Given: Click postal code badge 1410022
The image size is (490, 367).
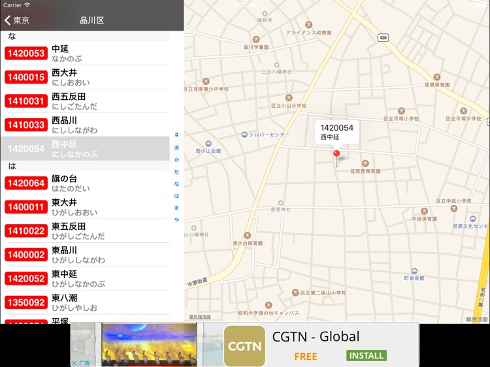Looking at the screenshot, I should 26,231.
